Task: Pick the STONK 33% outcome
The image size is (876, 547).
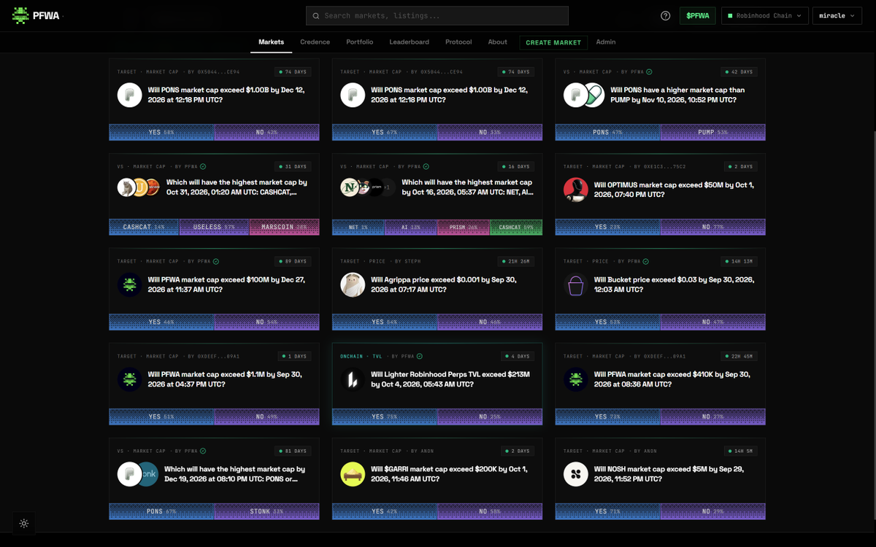Action: (267, 511)
